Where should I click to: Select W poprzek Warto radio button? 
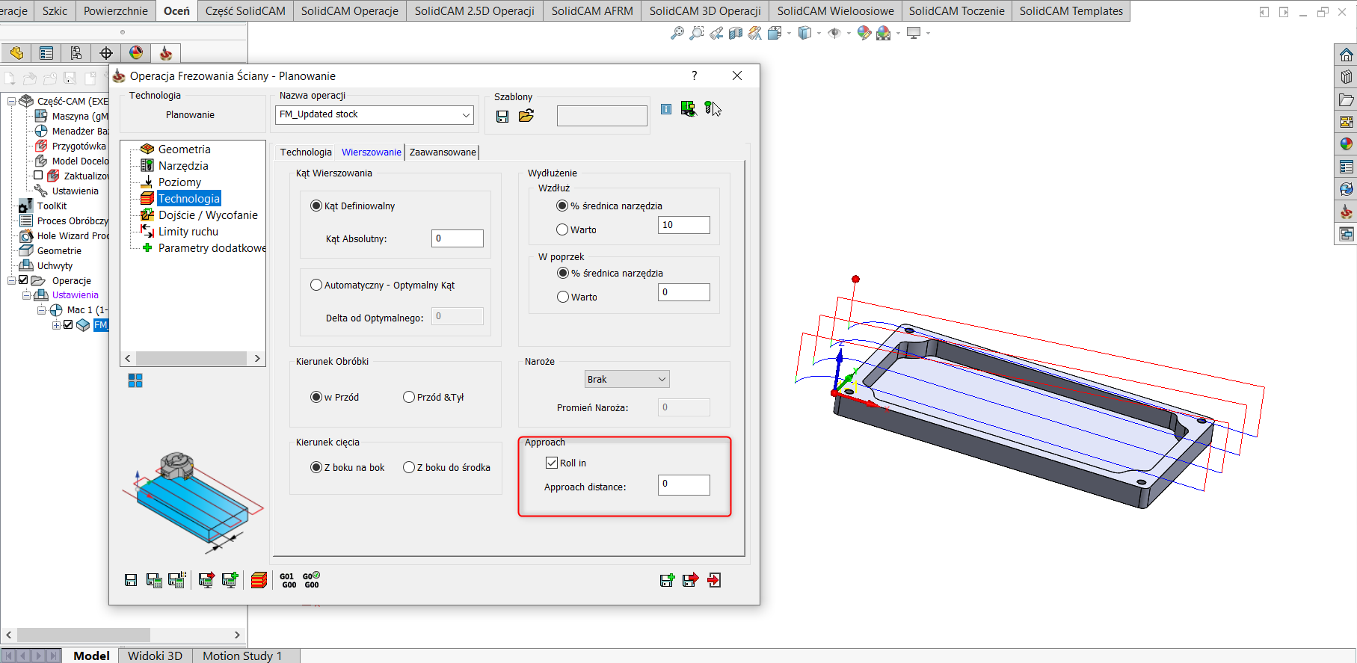(563, 297)
